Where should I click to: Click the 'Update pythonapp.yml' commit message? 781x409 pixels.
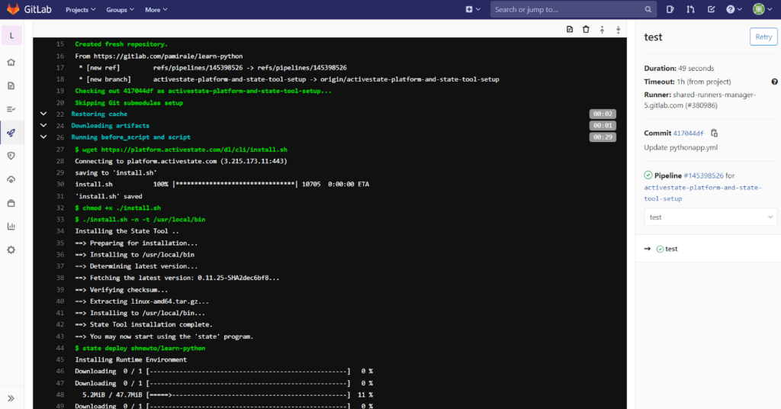(x=680, y=147)
